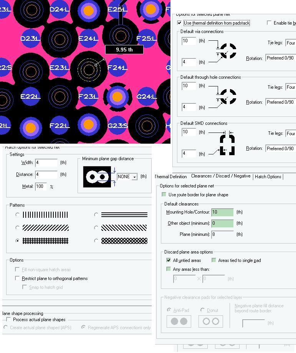Click the Mounting Hole/Contour clearance field
The image size is (296, 353).
pos(222,212)
